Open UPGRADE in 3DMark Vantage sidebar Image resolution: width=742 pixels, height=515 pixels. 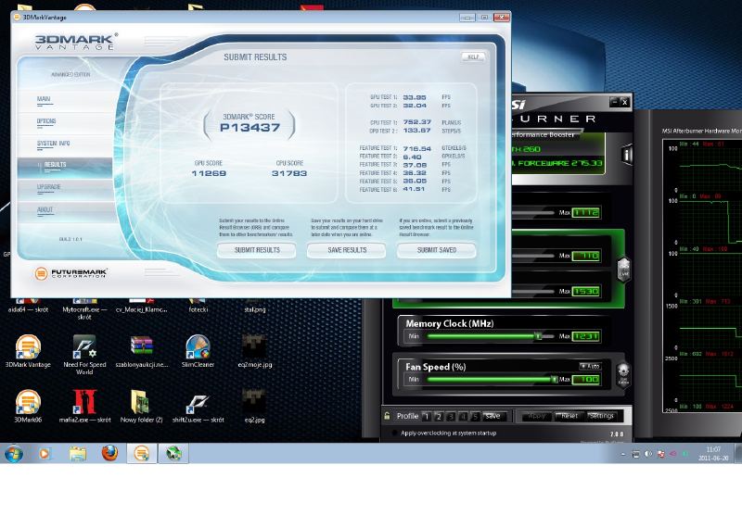49,187
